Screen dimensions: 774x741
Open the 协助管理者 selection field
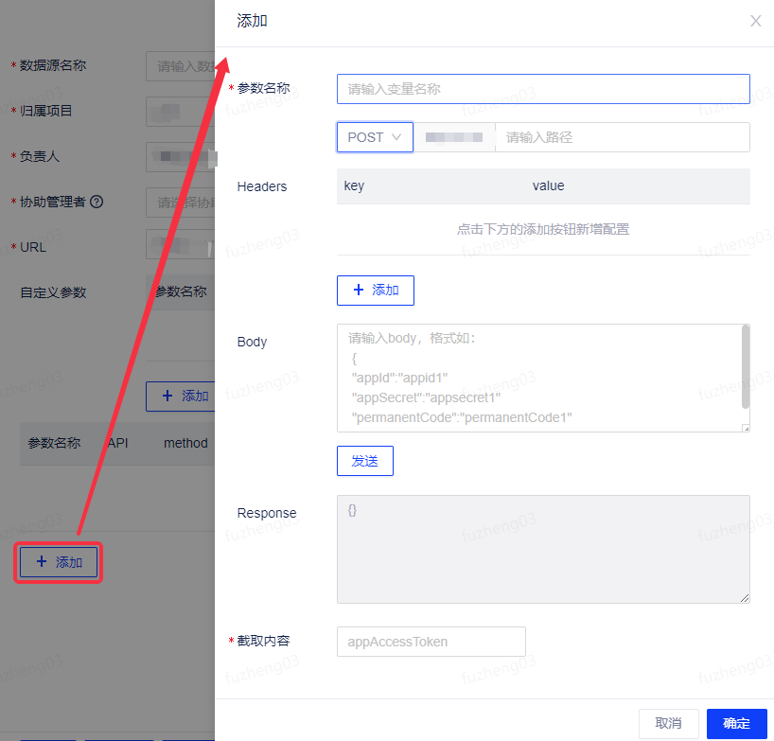(x=180, y=202)
